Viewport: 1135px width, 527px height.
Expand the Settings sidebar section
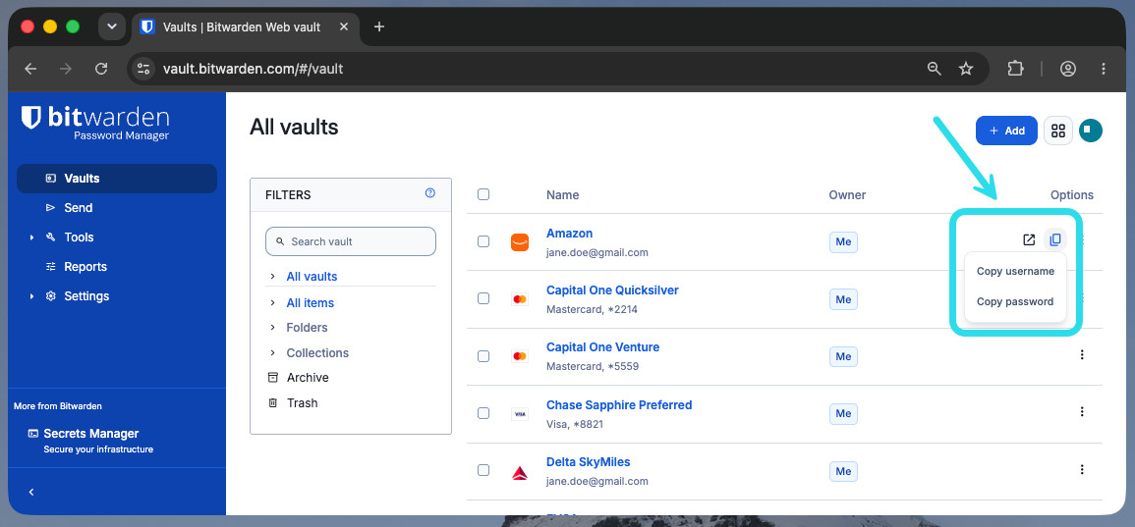[31, 296]
